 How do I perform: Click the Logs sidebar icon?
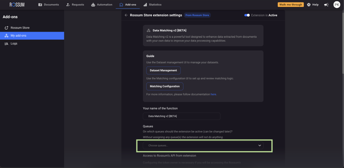[x=6, y=44]
